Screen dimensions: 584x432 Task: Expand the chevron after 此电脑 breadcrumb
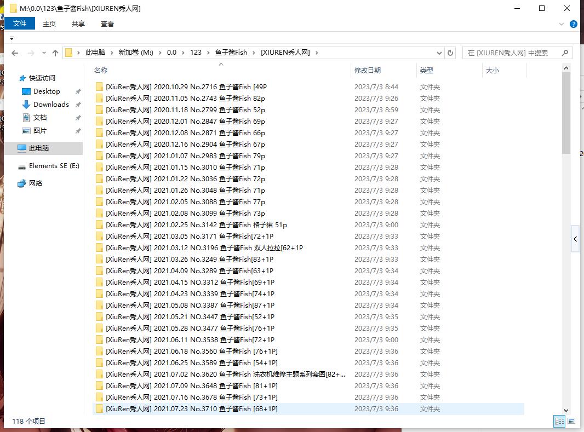coord(112,53)
